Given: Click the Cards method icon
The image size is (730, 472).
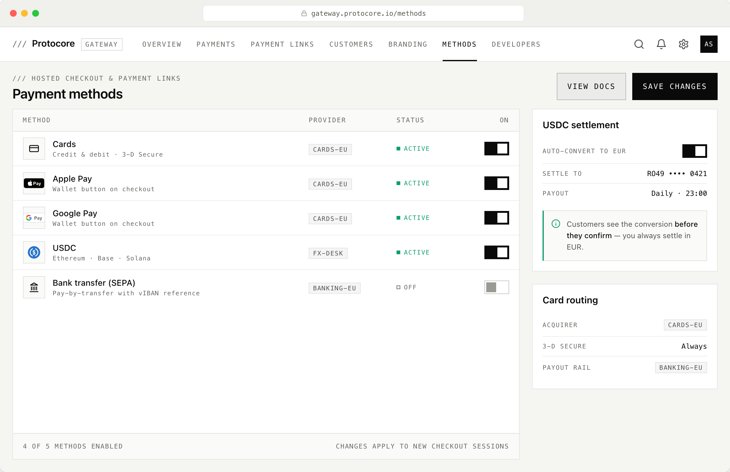Looking at the screenshot, I should (x=34, y=149).
